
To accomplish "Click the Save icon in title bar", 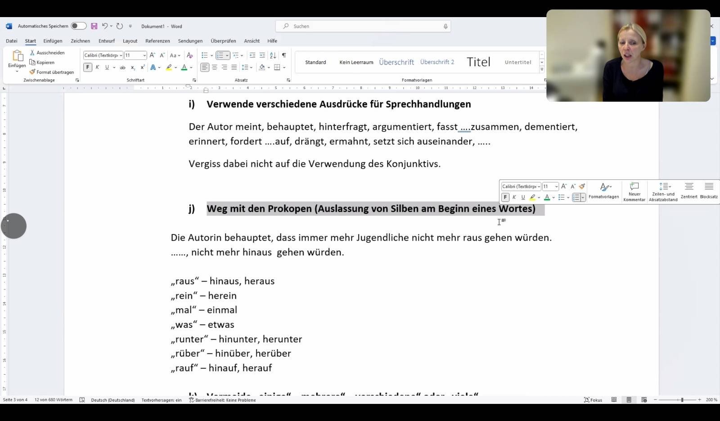I will click(x=94, y=26).
